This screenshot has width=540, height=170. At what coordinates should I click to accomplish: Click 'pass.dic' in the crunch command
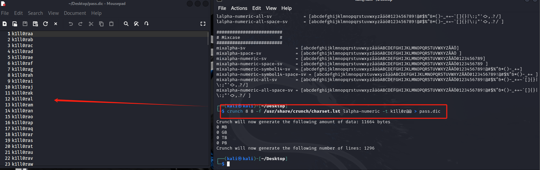pyautogui.click(x=430, y=111)
